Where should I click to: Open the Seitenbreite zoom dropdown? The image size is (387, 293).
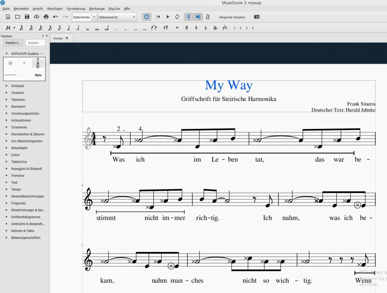94,17
